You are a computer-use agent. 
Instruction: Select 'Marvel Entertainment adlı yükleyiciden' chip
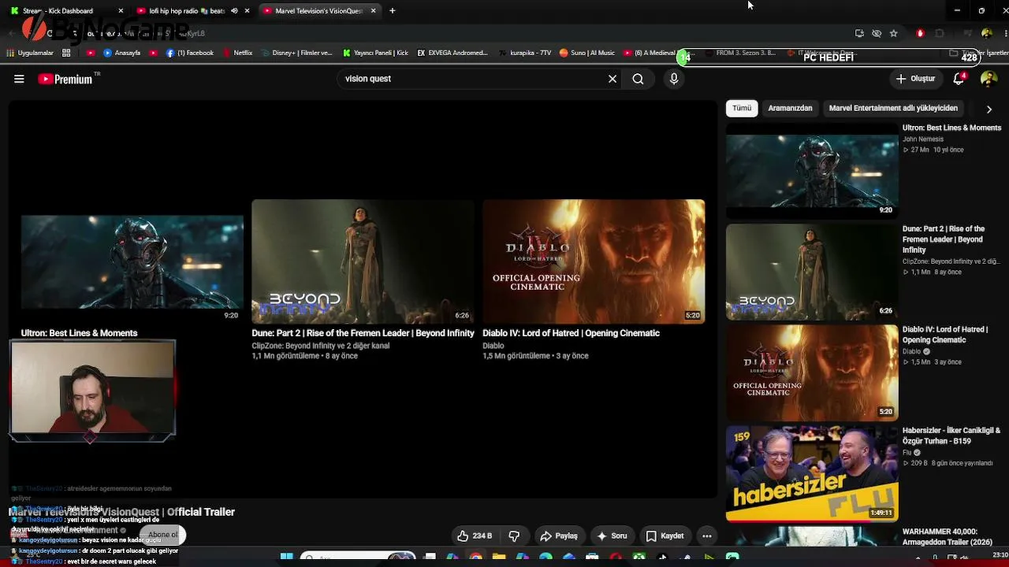click(893, 108)
